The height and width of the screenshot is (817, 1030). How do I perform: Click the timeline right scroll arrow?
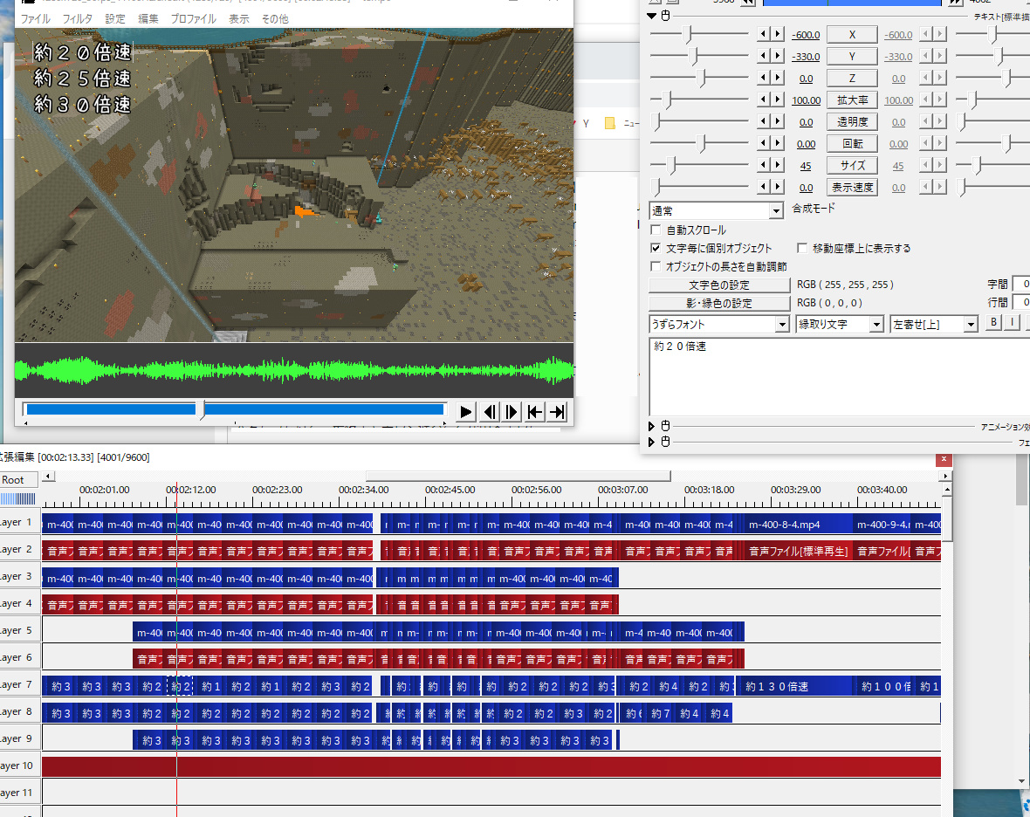(x=946, y=476)
